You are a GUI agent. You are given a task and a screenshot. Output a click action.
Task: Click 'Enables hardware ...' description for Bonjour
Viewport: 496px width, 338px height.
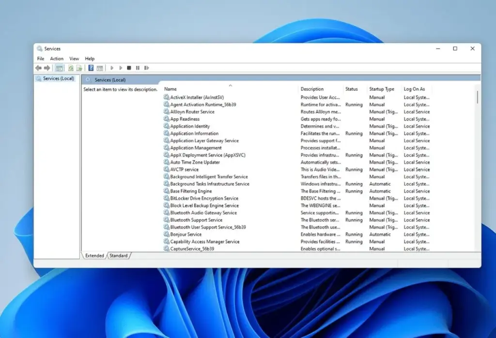click(321, 234)
